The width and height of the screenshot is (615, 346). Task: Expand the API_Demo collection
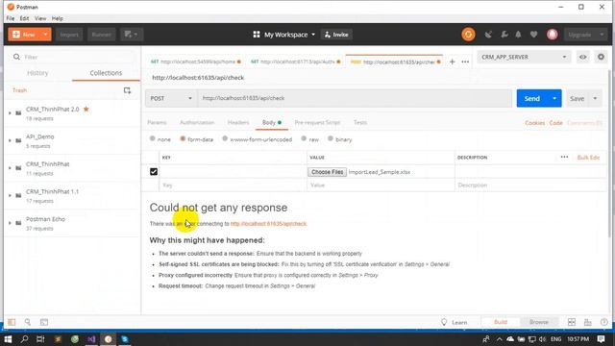click(10, 140)
